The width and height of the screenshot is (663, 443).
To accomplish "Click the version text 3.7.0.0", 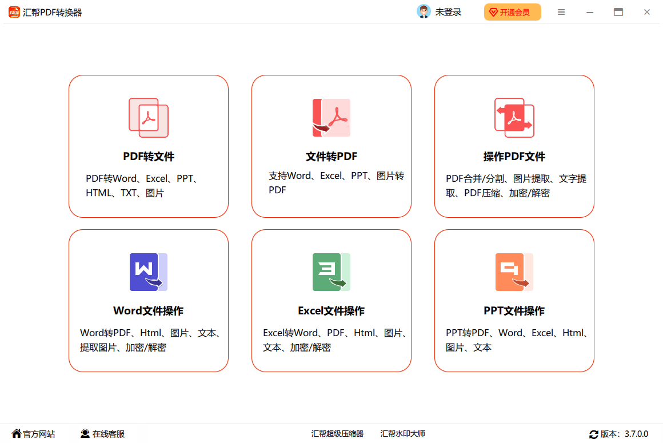I will pyautogui.click(x=636, y=434).
